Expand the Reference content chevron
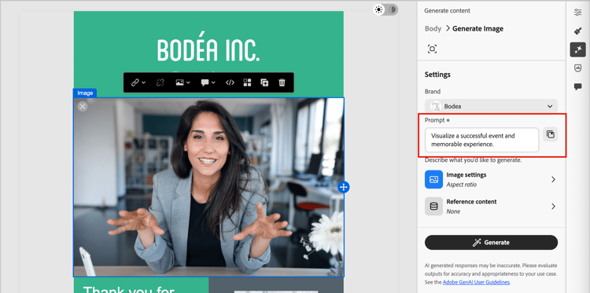The image size is (590, 293). click(553, 207)
